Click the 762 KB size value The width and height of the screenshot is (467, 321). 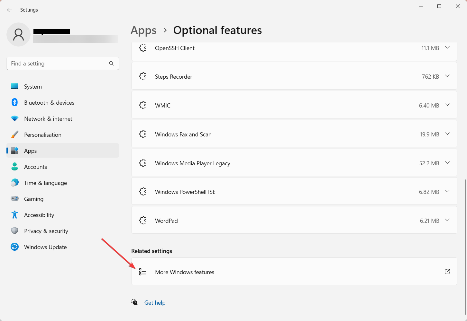430,77
